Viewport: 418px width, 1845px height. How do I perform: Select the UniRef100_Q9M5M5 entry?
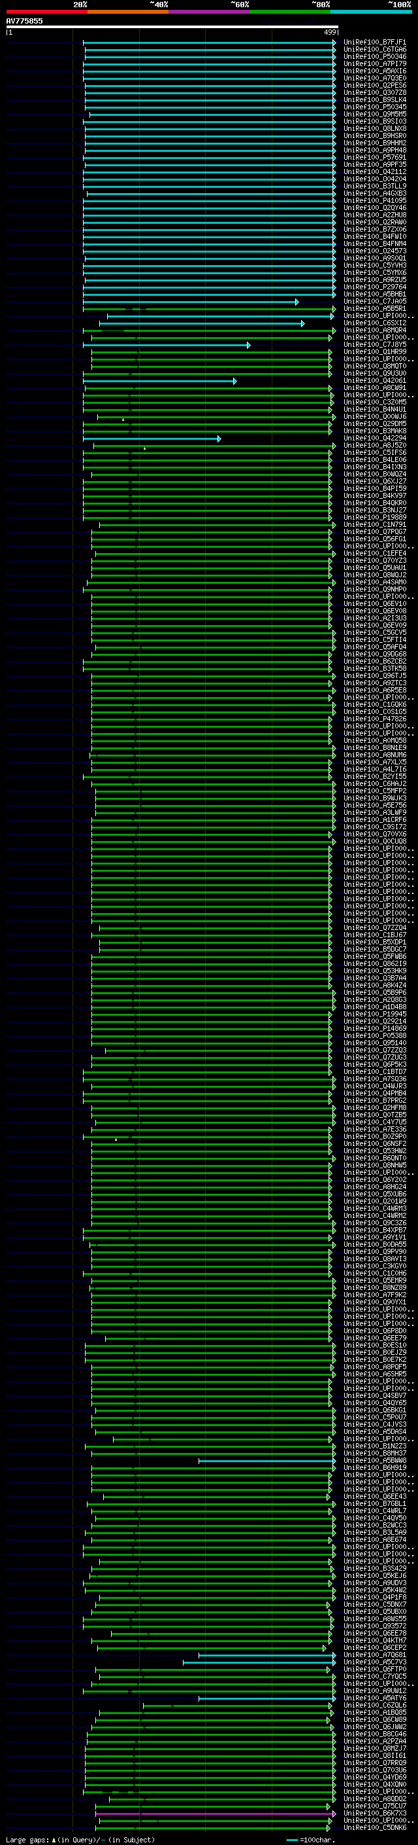click(x=374, y=114)
